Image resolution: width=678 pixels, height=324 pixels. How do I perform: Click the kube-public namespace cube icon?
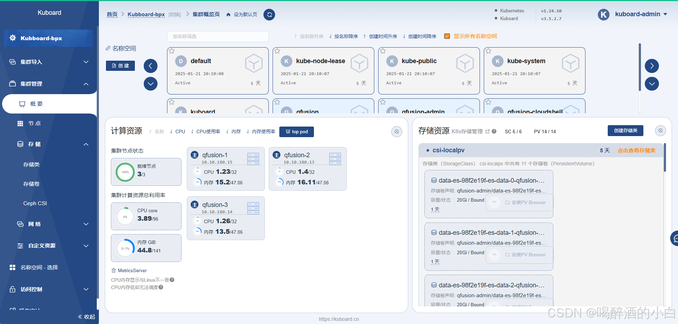465,63
